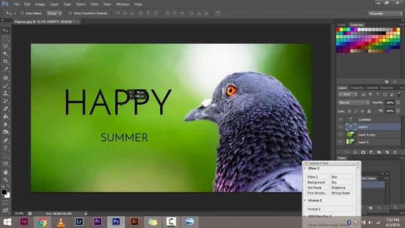Create a new group folder icon
This screenshot has height=228, width=405.
click(379, 152)
